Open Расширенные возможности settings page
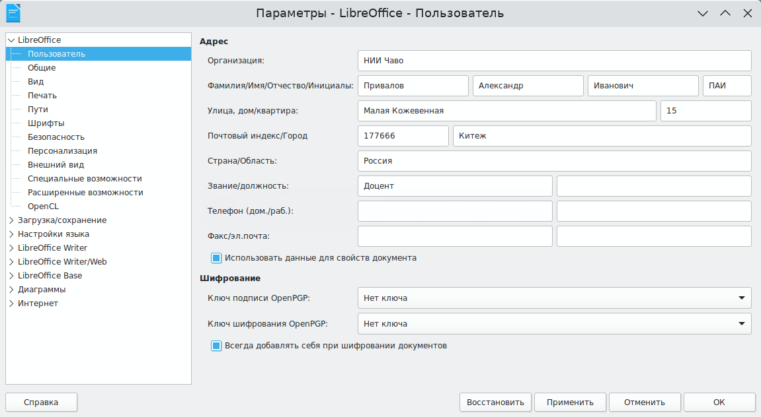Screen dimensions: 761x417 pos(85,192)
